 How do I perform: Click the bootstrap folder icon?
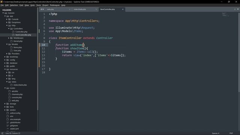[x=7, y=57]
